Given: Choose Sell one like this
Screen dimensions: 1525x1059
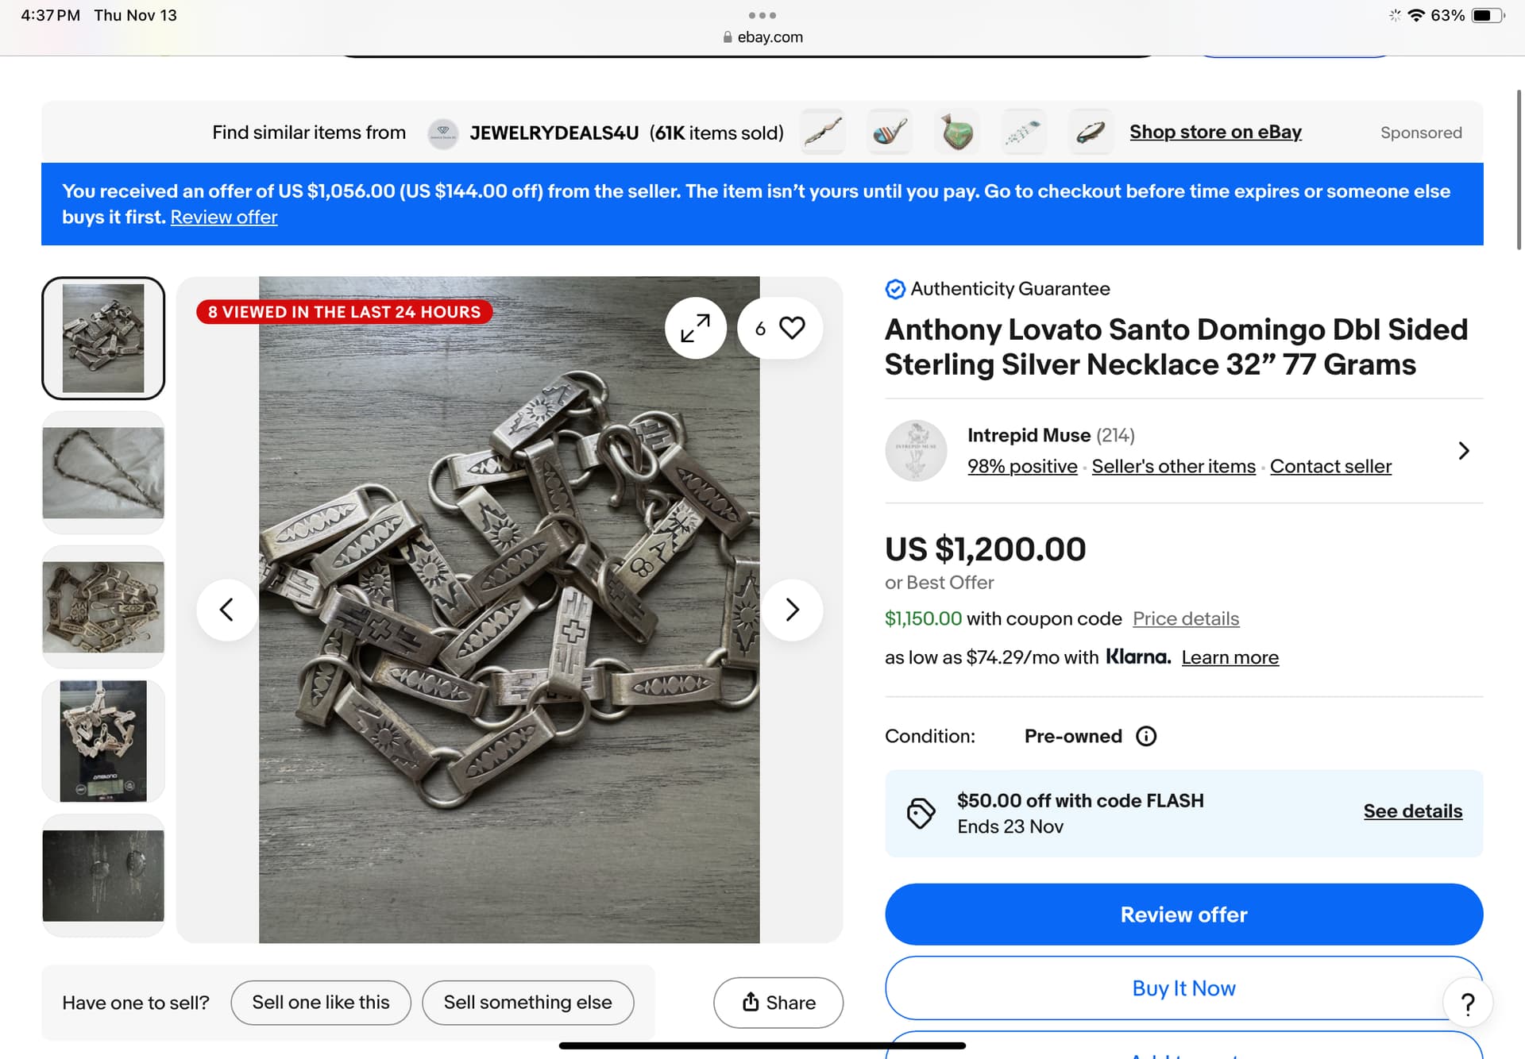Looking at the screenshot, I should point(321,1003).
